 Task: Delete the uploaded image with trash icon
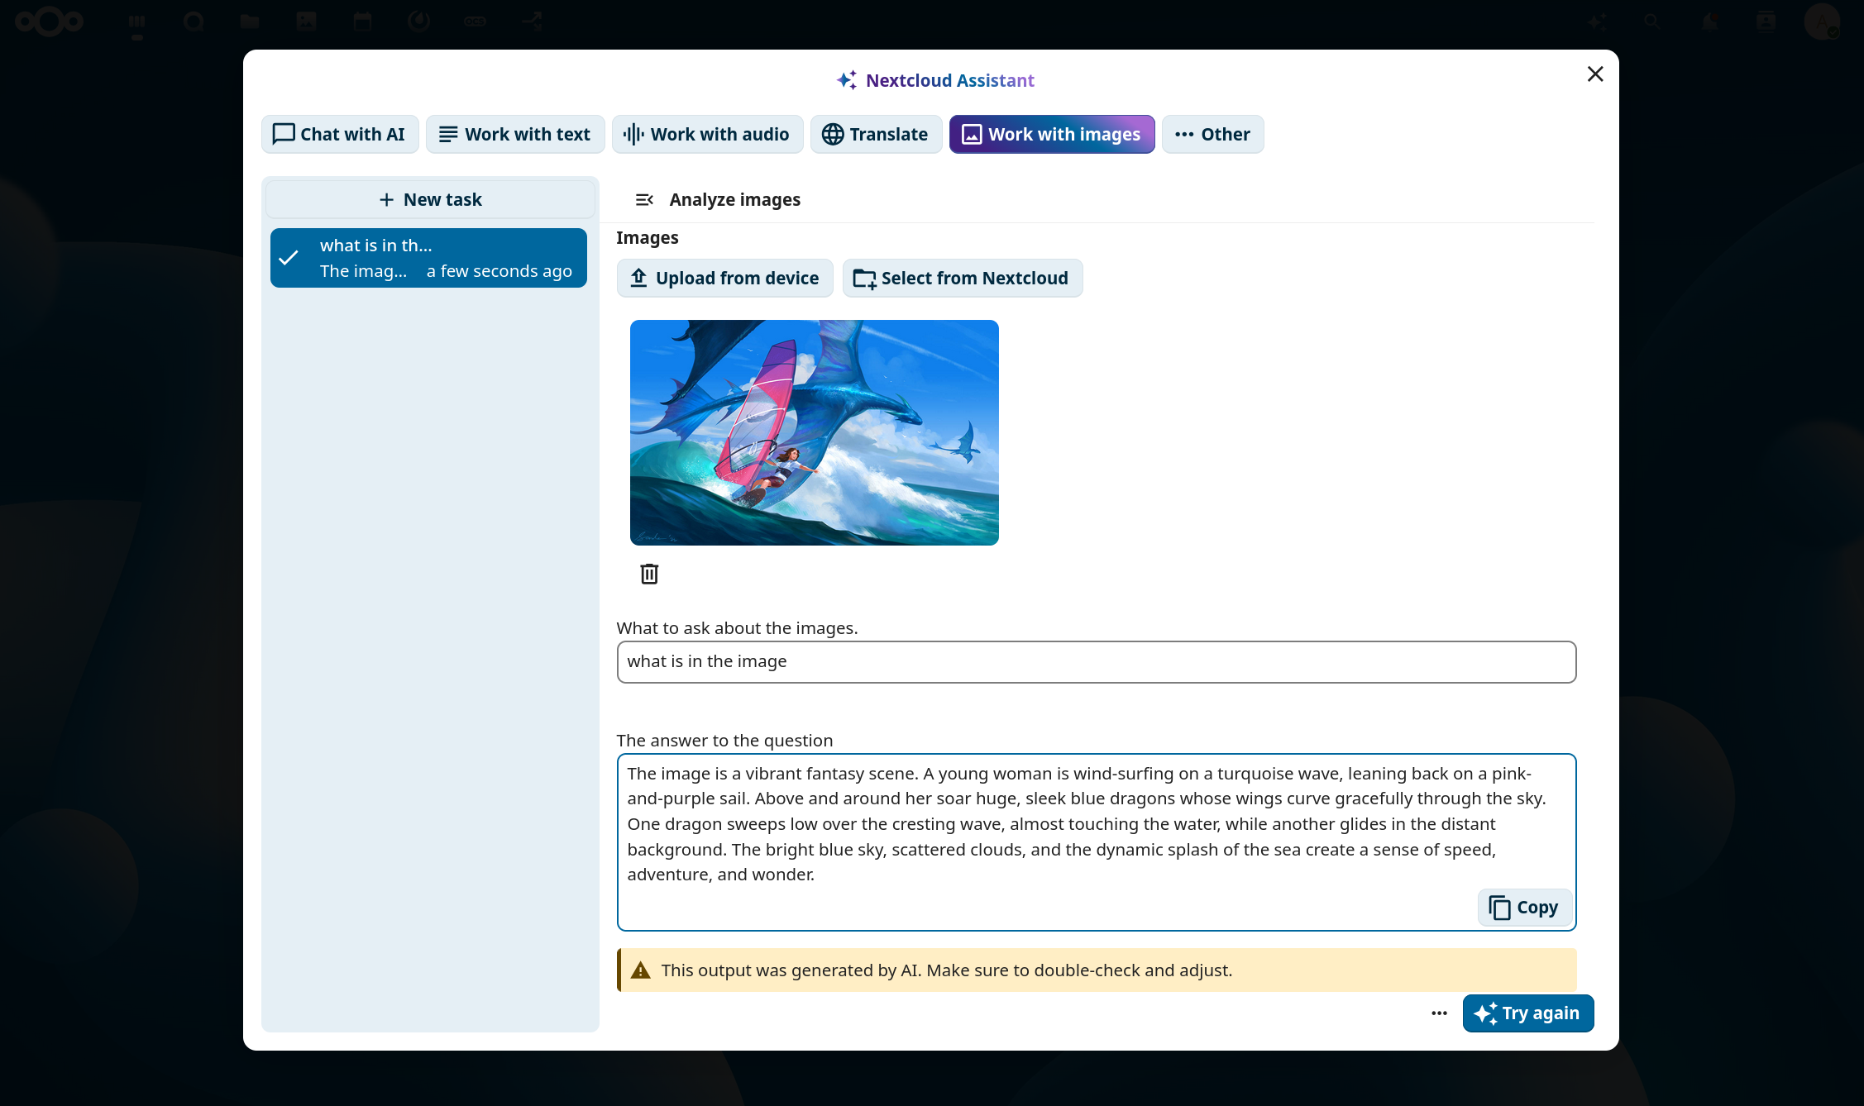click(649, 574)
